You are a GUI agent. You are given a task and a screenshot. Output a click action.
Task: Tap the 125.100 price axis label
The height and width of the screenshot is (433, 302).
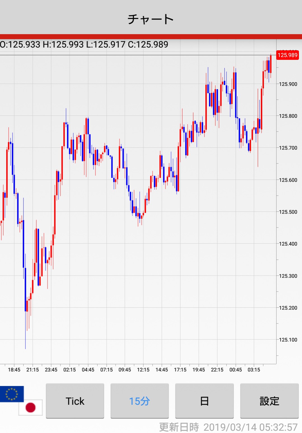288,340
